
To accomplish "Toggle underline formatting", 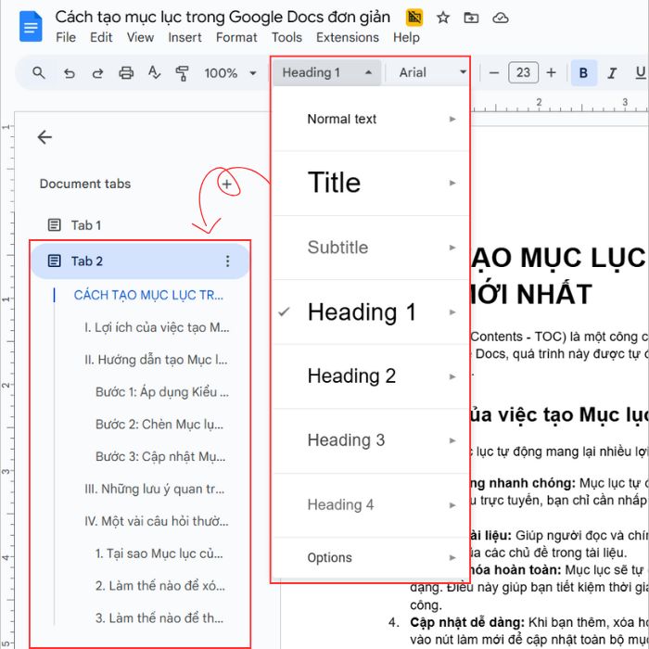I will [x=640, y=73].
